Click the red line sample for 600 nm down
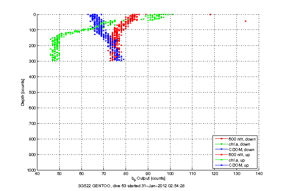Image resolution: width=286 pixels, height=191 pixels. pyautogui.click(x=221, y=139)
